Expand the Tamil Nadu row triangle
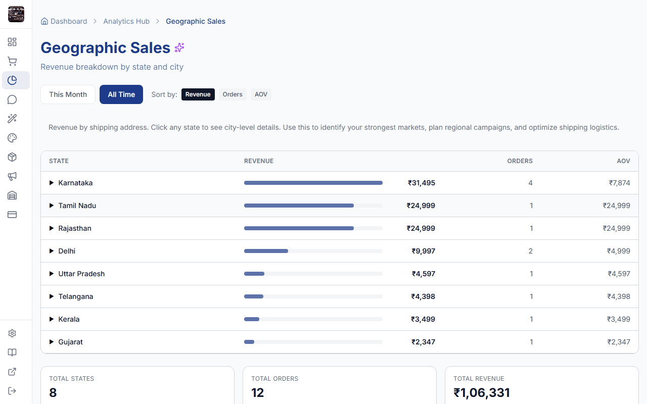The height and width of the screenshot is (404, 647). [x=52, y=206]
